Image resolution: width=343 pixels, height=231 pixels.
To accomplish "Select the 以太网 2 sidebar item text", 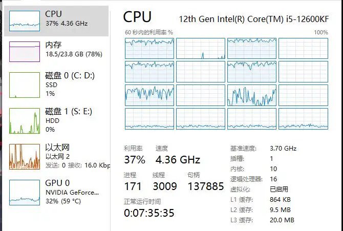I will click(x=57, y=157).
